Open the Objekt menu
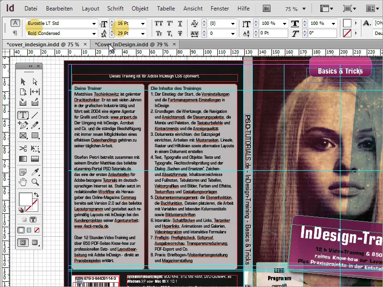The height and width of the screenshot is (287, 383). coord(140,9)
